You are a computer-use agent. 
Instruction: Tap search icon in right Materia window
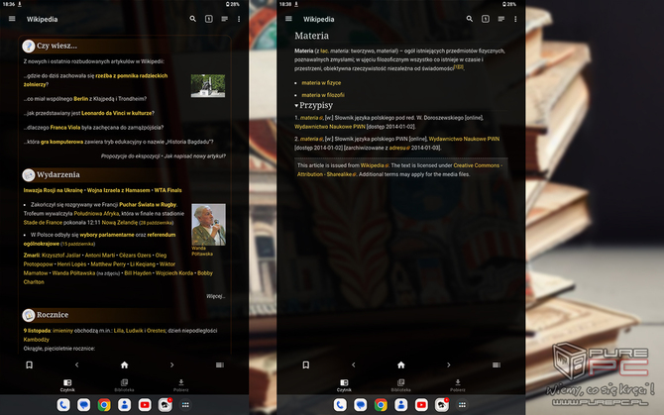(469, 19)
